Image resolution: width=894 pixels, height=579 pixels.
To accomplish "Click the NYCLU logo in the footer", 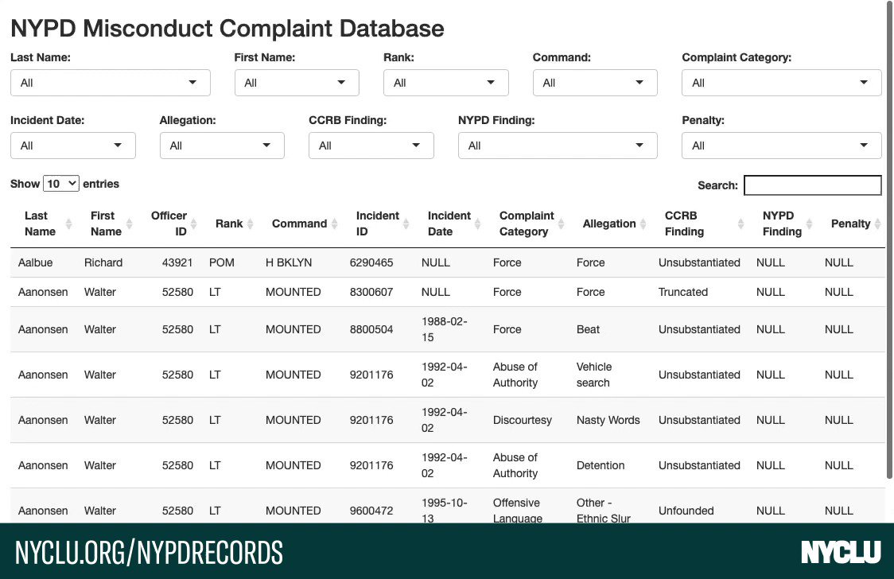I will (841, 552).
